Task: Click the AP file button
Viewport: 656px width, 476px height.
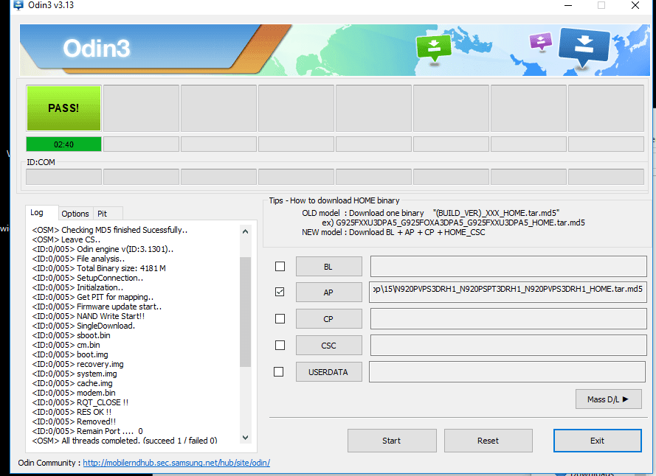Action: (x=329, y=293)
